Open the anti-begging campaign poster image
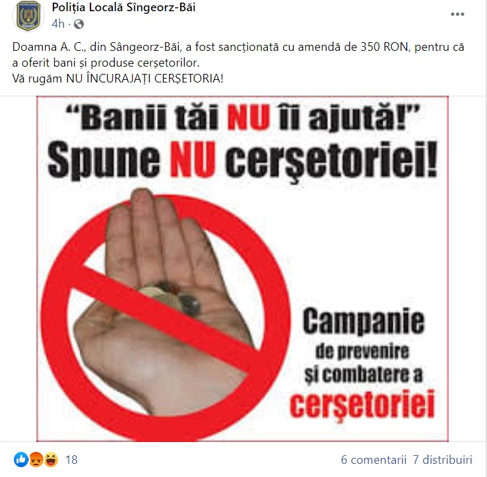487x477 pixels. click(242, 269)
